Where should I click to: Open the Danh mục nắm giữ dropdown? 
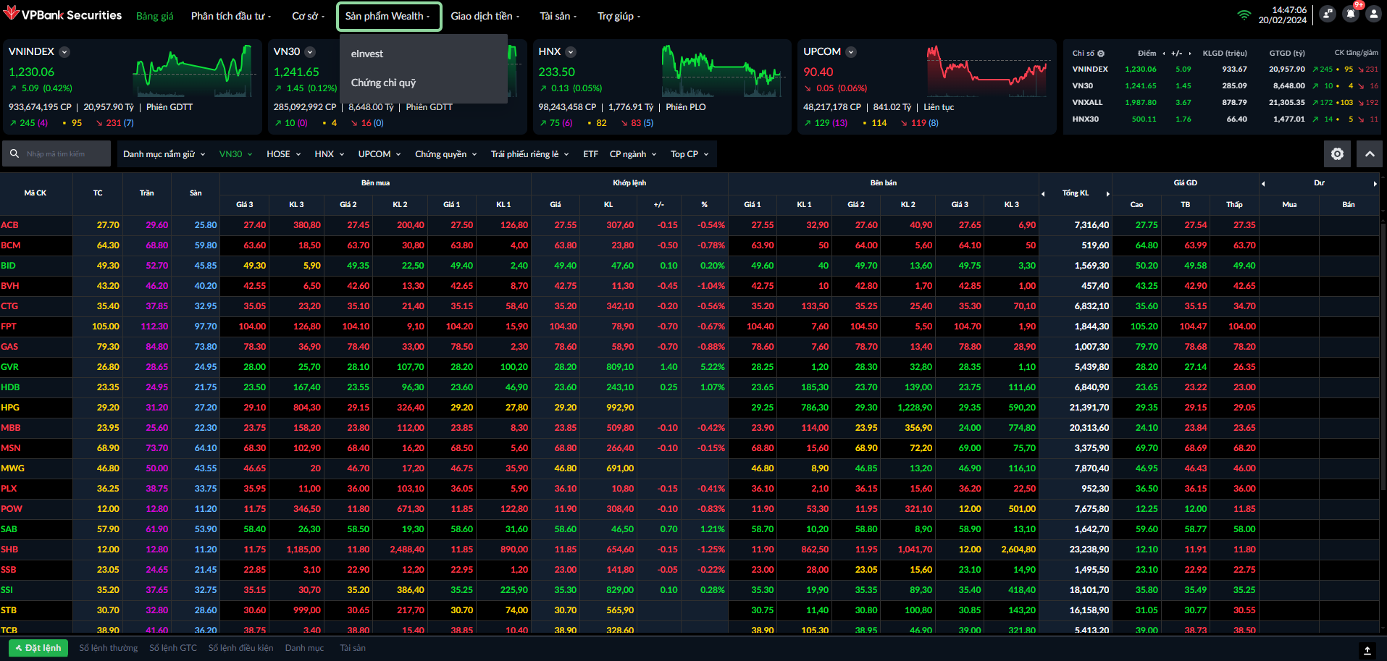(x=164, y=154)
